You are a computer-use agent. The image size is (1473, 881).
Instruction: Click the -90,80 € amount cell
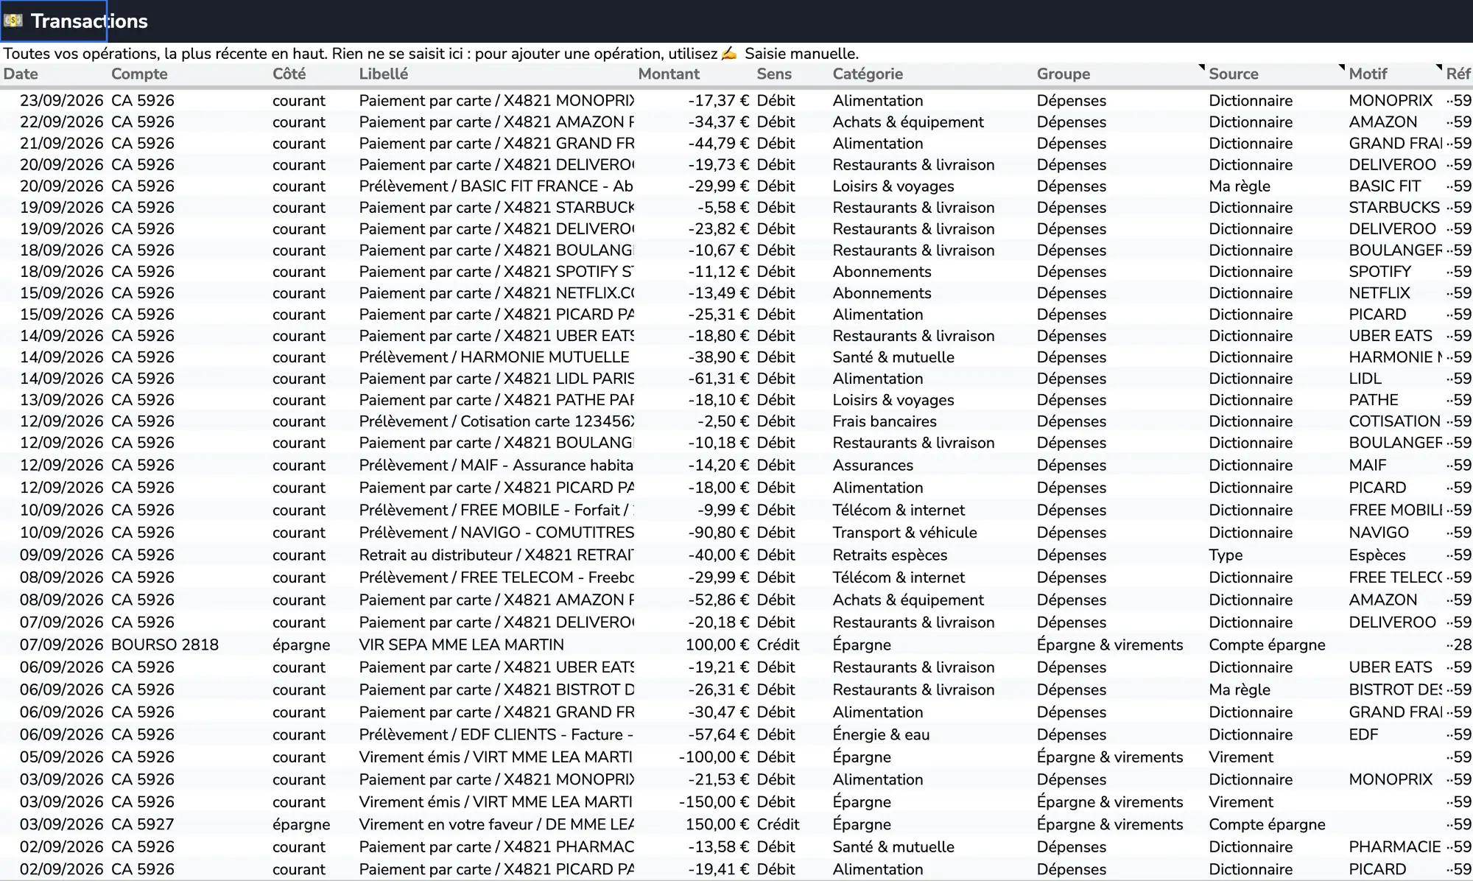pos(719,532)
